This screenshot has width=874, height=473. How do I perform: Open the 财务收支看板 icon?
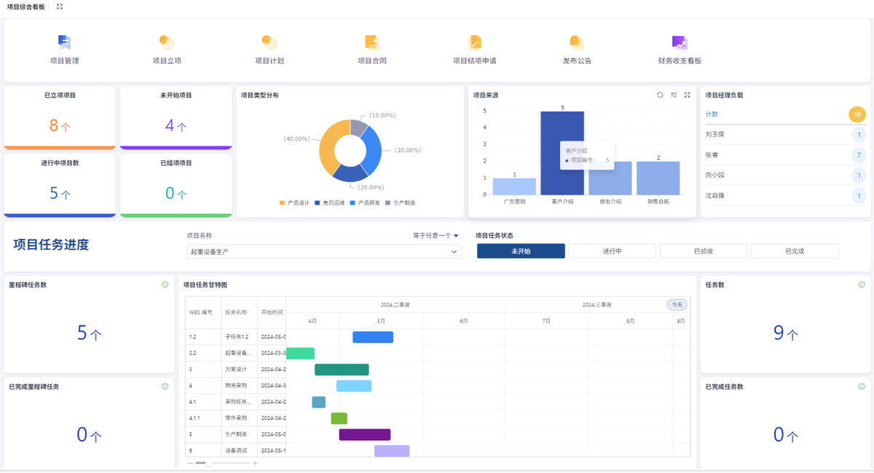pos(679,43)
